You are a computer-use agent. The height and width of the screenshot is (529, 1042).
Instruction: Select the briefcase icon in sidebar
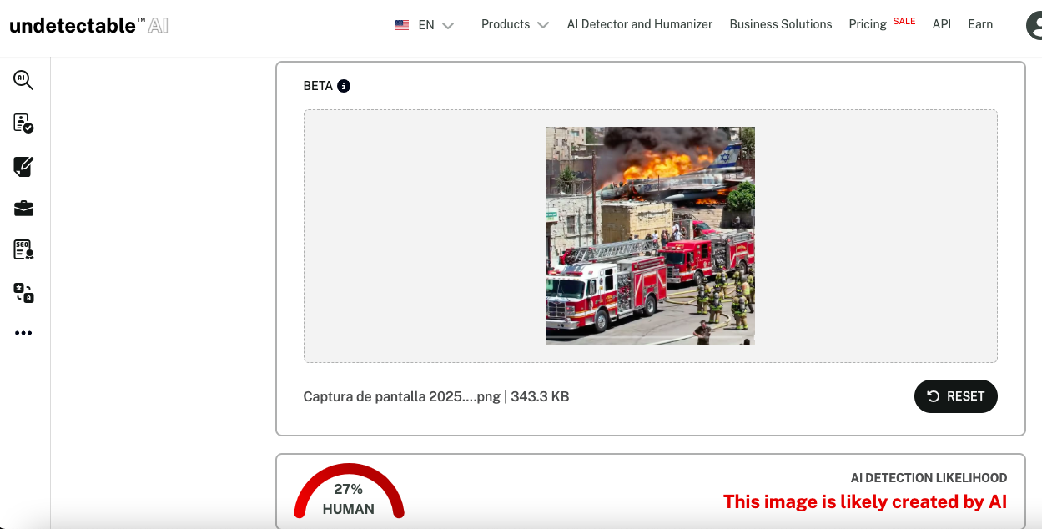pos(23,208)
